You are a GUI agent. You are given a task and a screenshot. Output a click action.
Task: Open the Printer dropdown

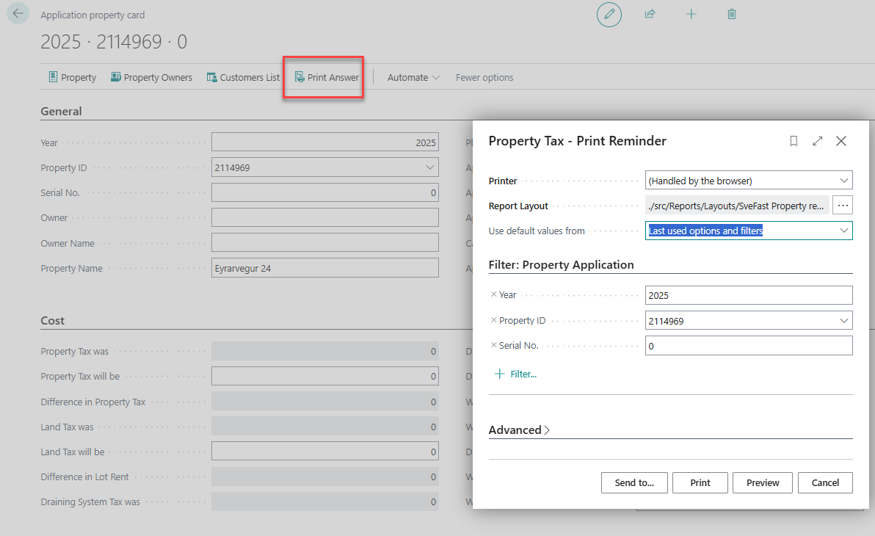pos(749,181)
